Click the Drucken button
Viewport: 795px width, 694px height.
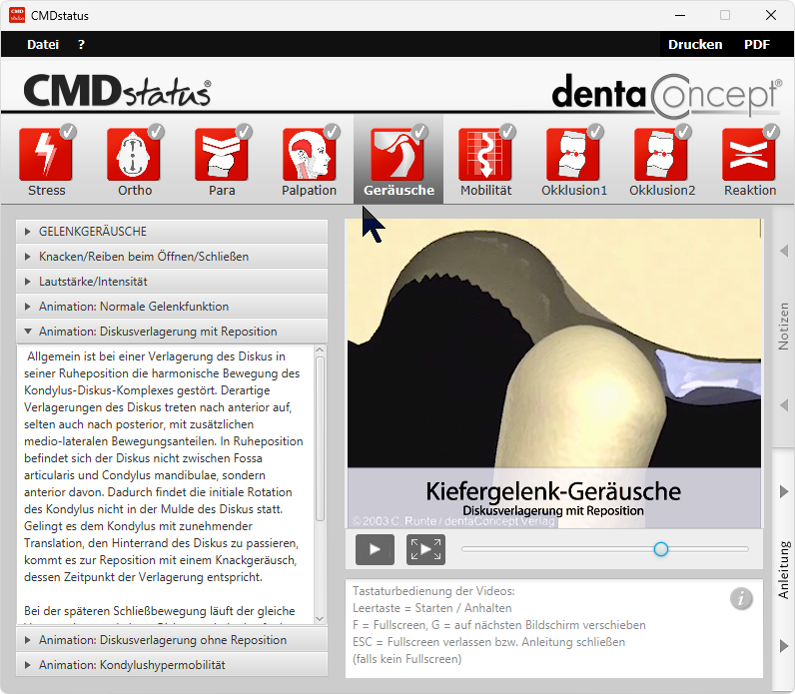694,45
